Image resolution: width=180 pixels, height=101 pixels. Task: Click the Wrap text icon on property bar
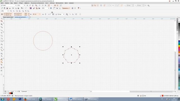(x=67, y=14)
